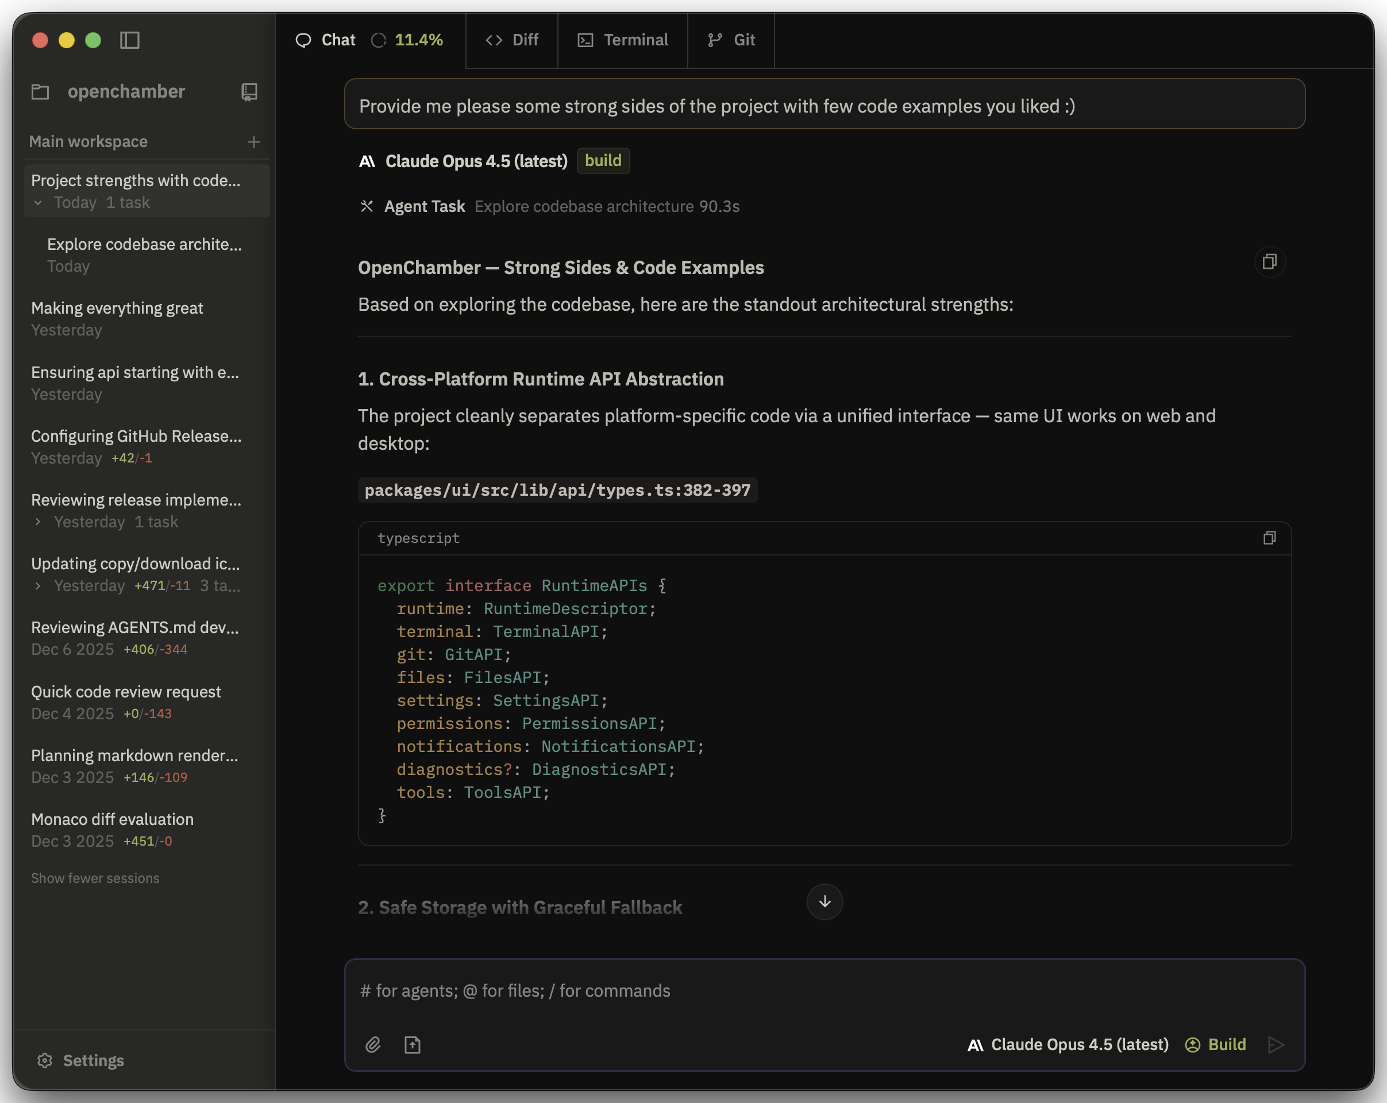The height and width of the screenshot is (1103, 1387).
Task: Open Planning markdown render session
Action: point(147,765)
